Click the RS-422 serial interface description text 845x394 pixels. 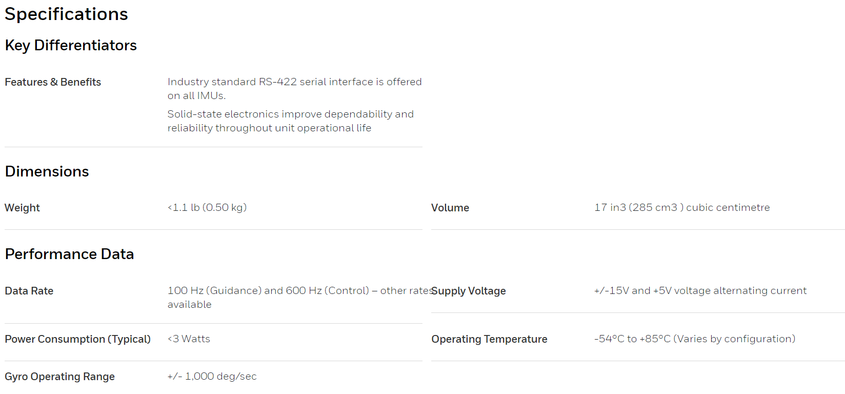[294, 89]
